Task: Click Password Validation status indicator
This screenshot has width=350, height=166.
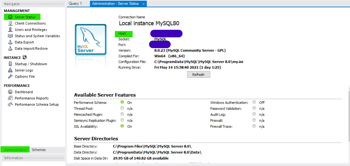Action: point(254,108)
